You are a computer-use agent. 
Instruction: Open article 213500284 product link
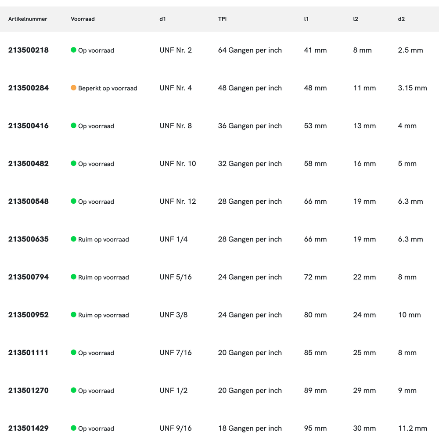click(x=29, y=88)
